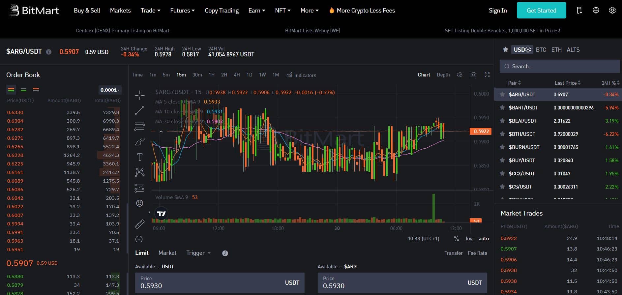Open the Earn dropdown menu
This screenshot has height=295, width=622.
click(257, 11)
